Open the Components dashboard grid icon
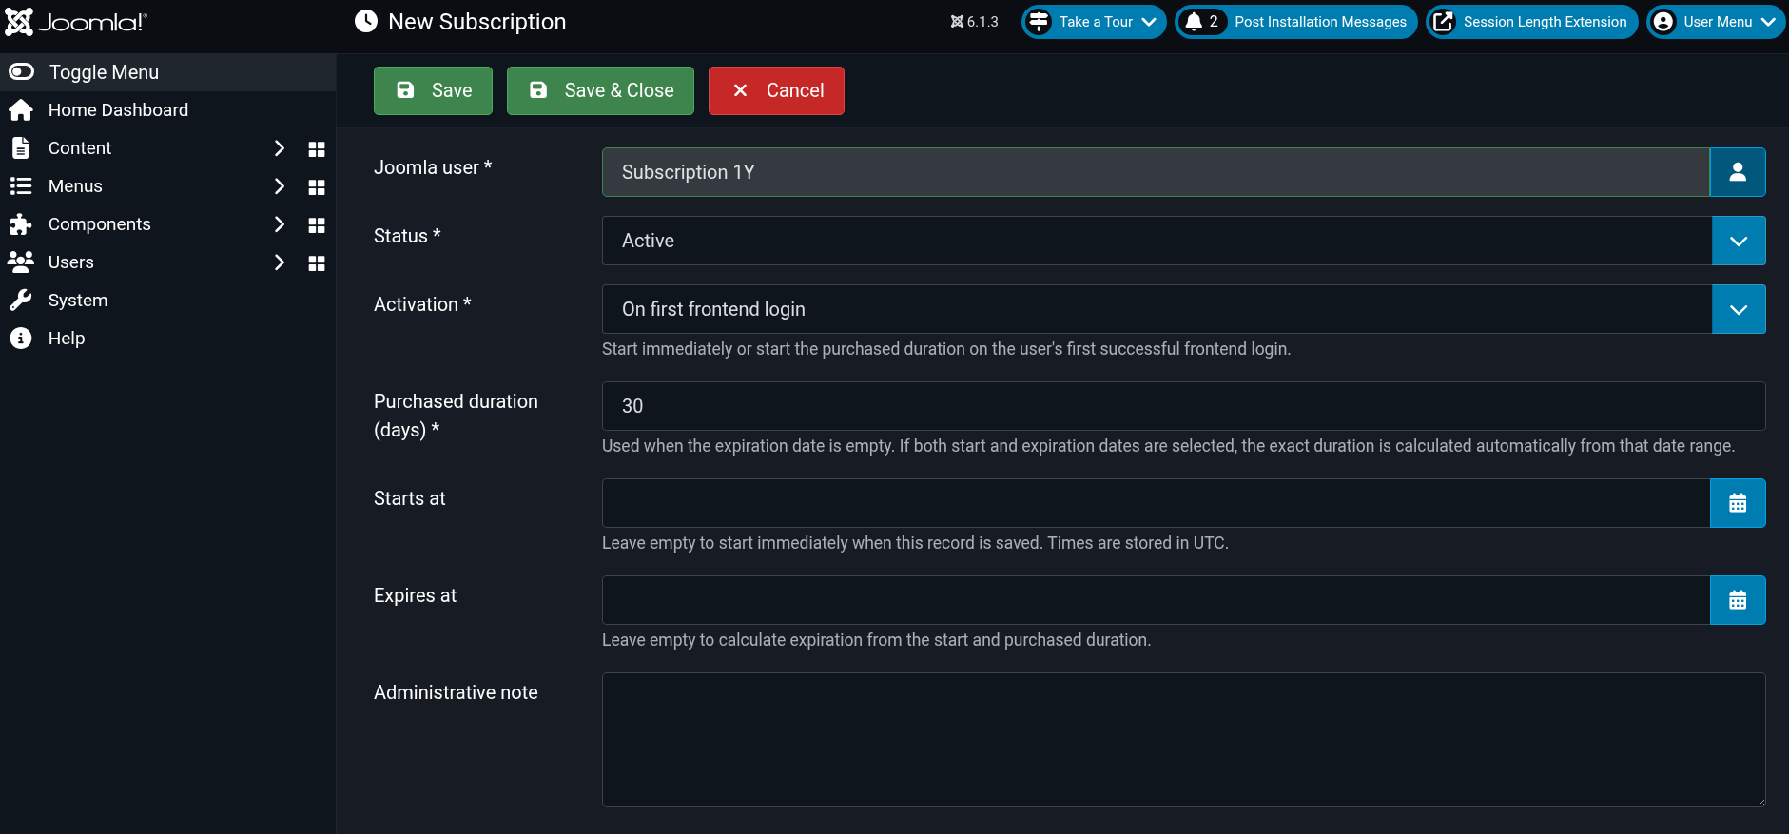Image resolution: width=1789 pixels, height=834 pixels. (x=317, y=225)
